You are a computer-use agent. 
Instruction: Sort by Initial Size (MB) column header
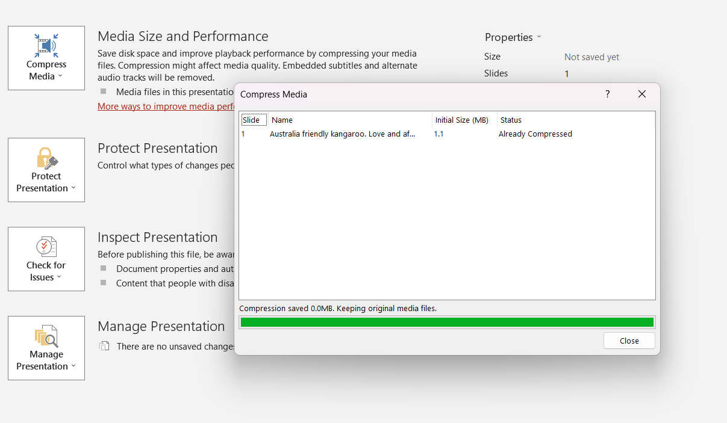[464, 120]
